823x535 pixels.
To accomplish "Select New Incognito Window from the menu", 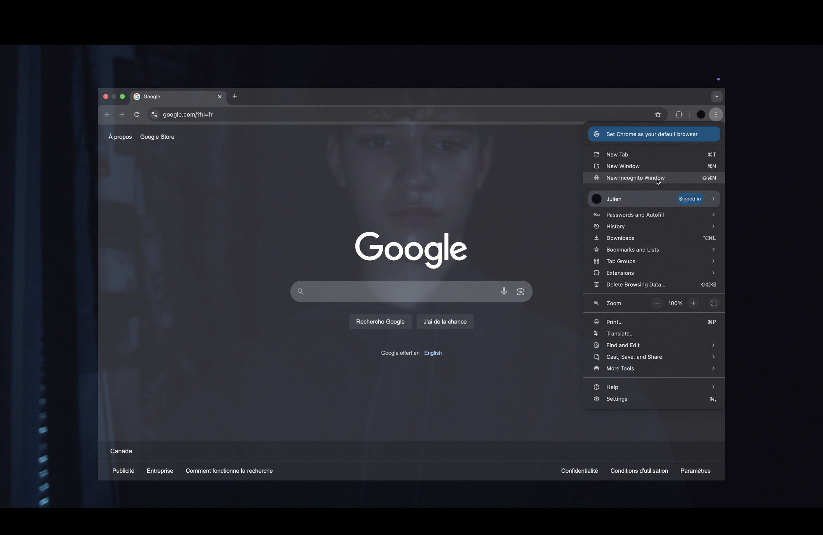I will coord(635,178).
